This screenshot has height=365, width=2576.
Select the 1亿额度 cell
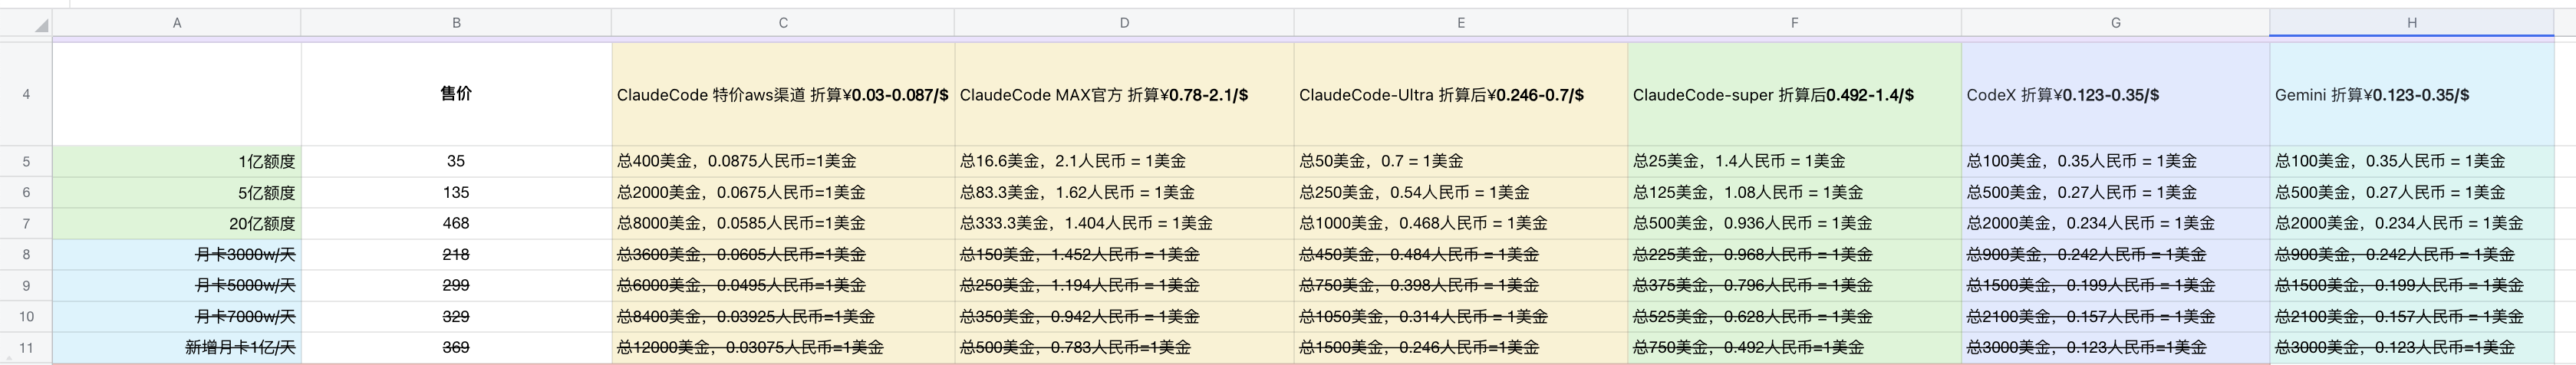click(177, 162)
